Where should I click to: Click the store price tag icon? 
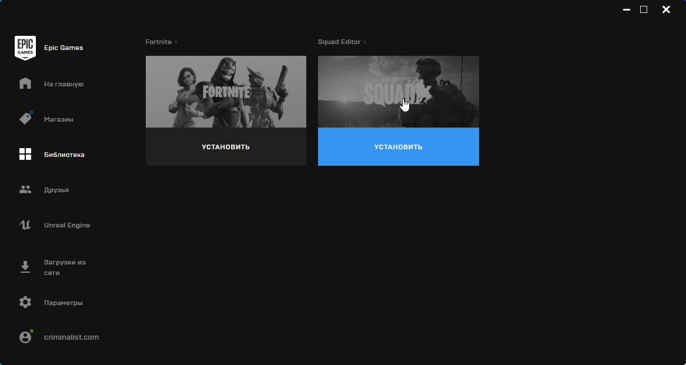coord(25,119)
